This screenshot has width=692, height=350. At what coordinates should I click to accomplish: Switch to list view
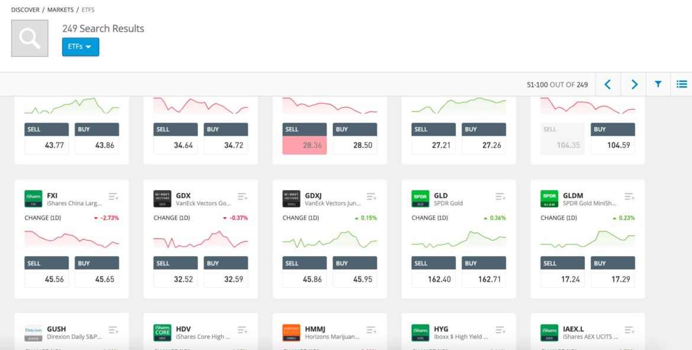pyautogui.click(x=681, y=84)
